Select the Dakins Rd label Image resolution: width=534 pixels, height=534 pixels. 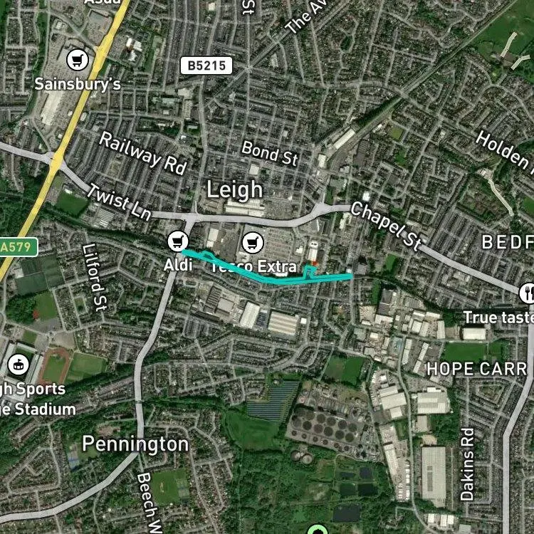[x=467, y=464]
